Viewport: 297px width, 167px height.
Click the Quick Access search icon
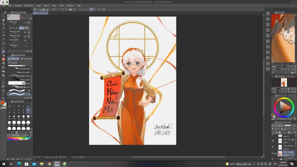(268, 13)
